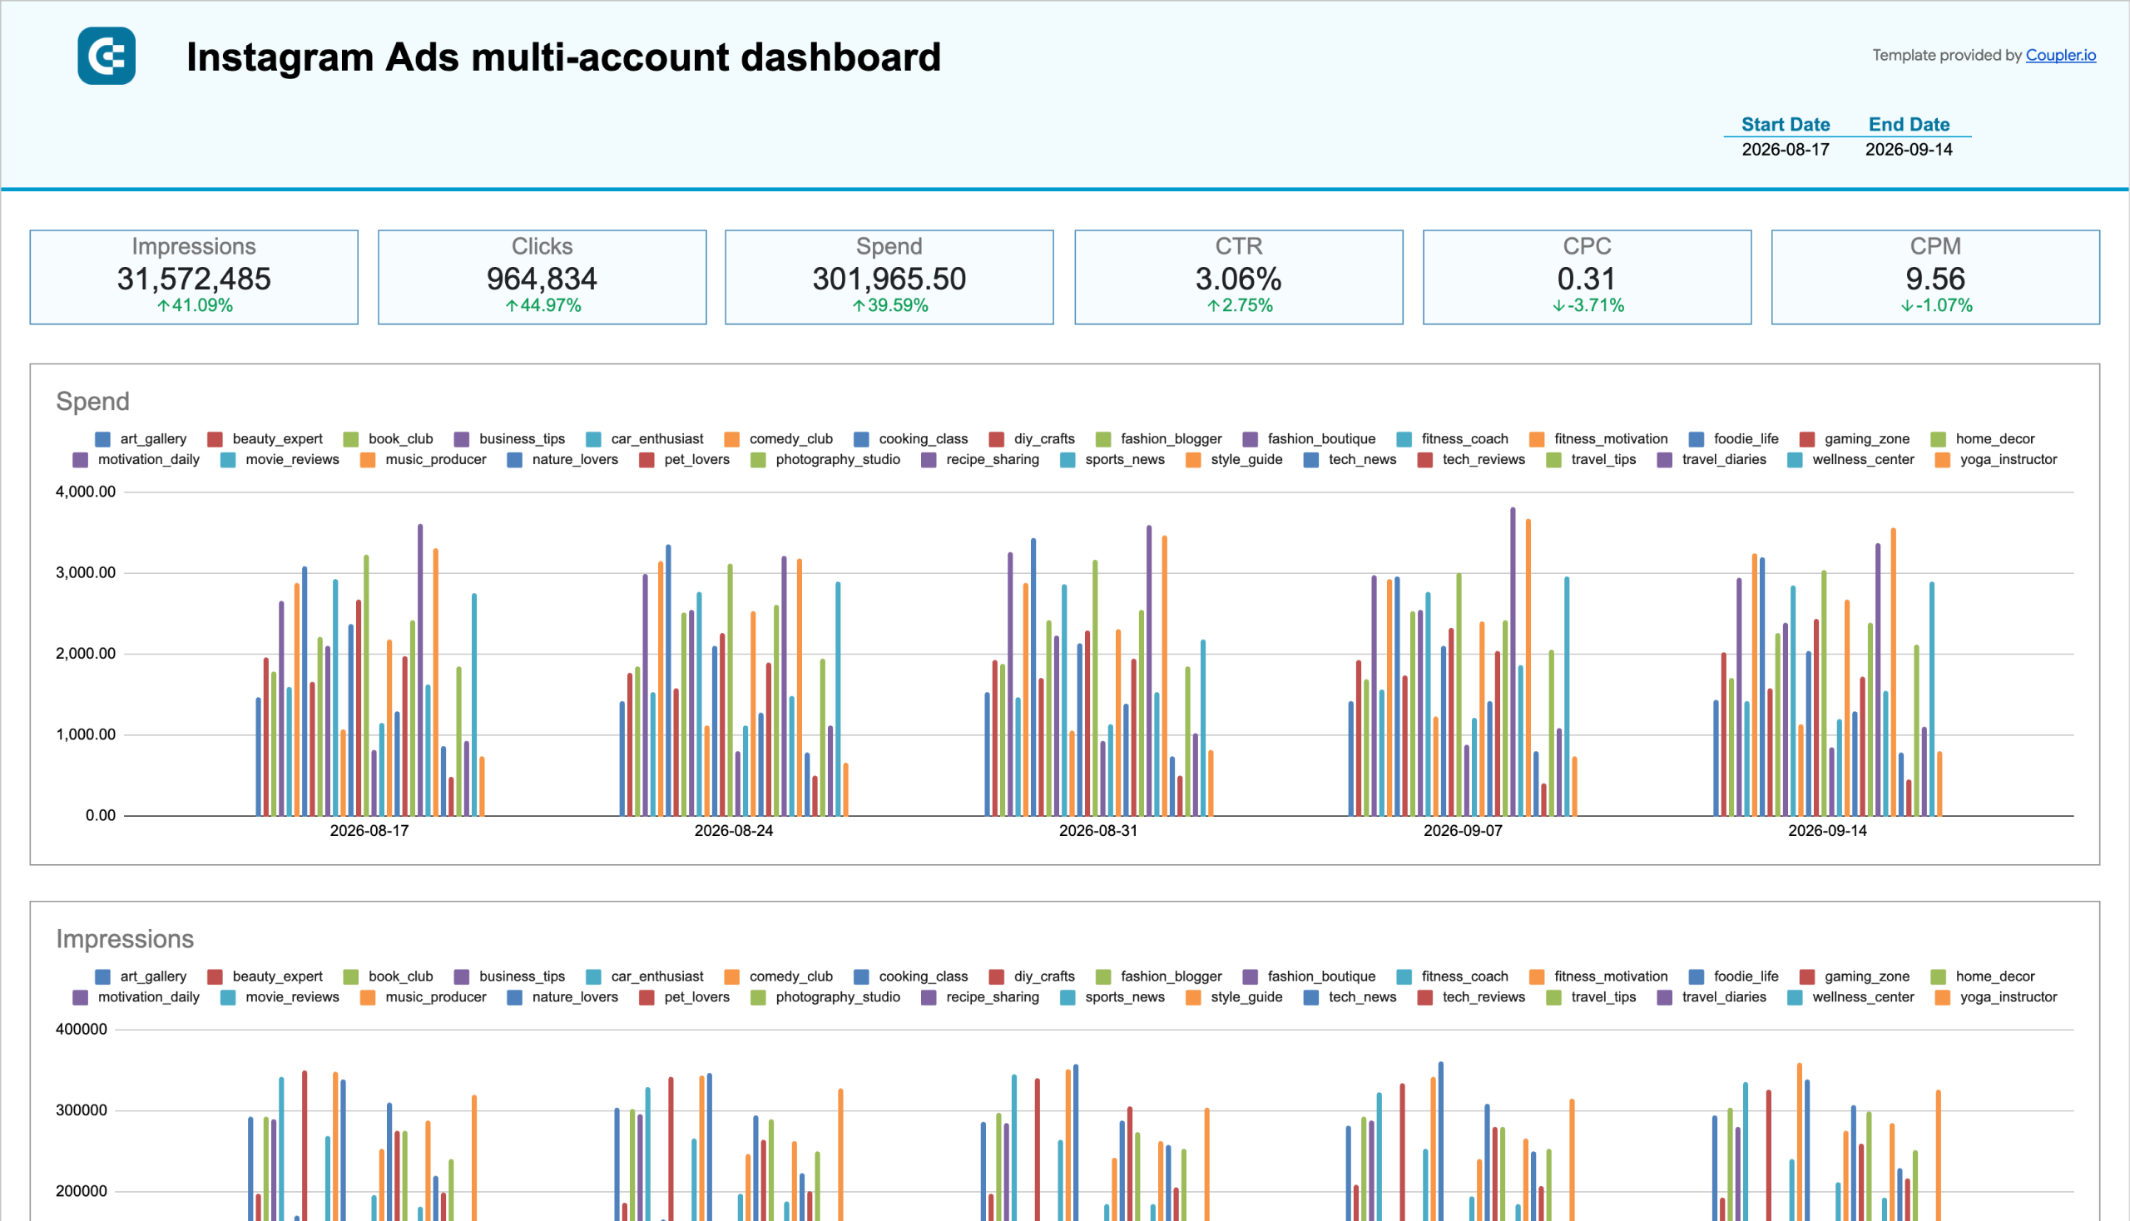Toggle music_producer in Spend chart legend
This screenshot has width=2130, height=1221.
point(423,460)
